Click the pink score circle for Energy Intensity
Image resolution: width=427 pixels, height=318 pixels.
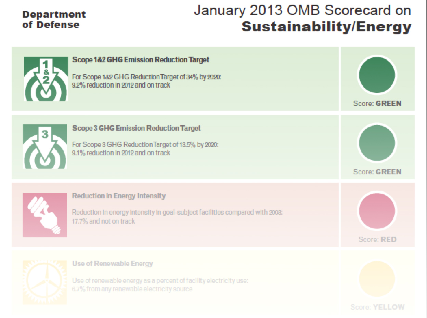tap(377, 211)
